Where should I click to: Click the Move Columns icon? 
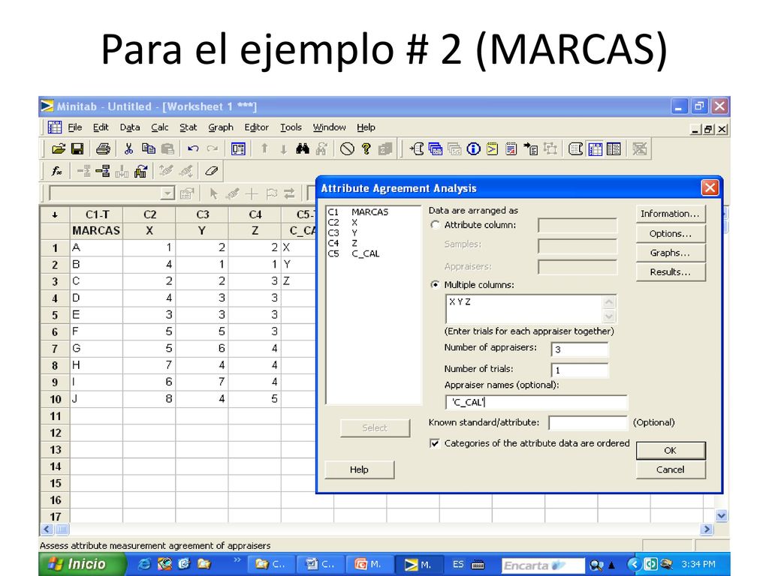click(x=140, y=171)
